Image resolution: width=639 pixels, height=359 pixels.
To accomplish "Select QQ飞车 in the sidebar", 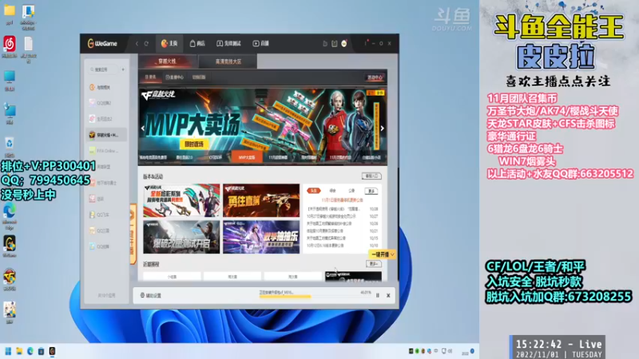I will coord(106,215).
